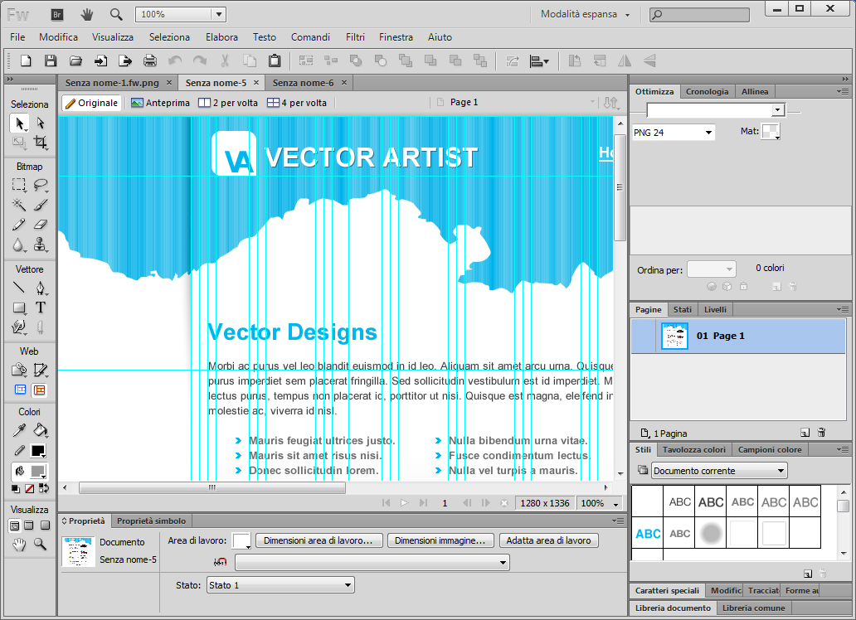Select the Paint Bucket tool
856x620 pixels.
pos(40,430)
